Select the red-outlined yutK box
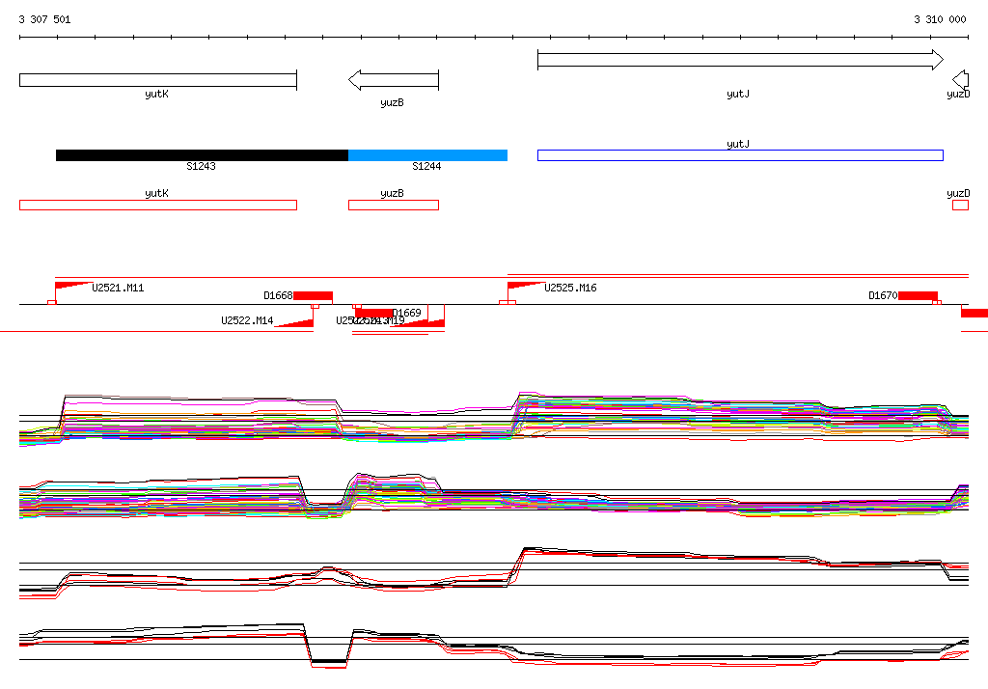This screenshot has width=988, height=689. (x=158, y=205)
